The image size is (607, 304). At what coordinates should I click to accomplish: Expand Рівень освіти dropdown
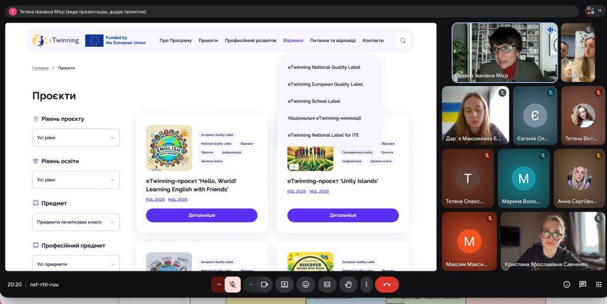click(x=76, y=180)
